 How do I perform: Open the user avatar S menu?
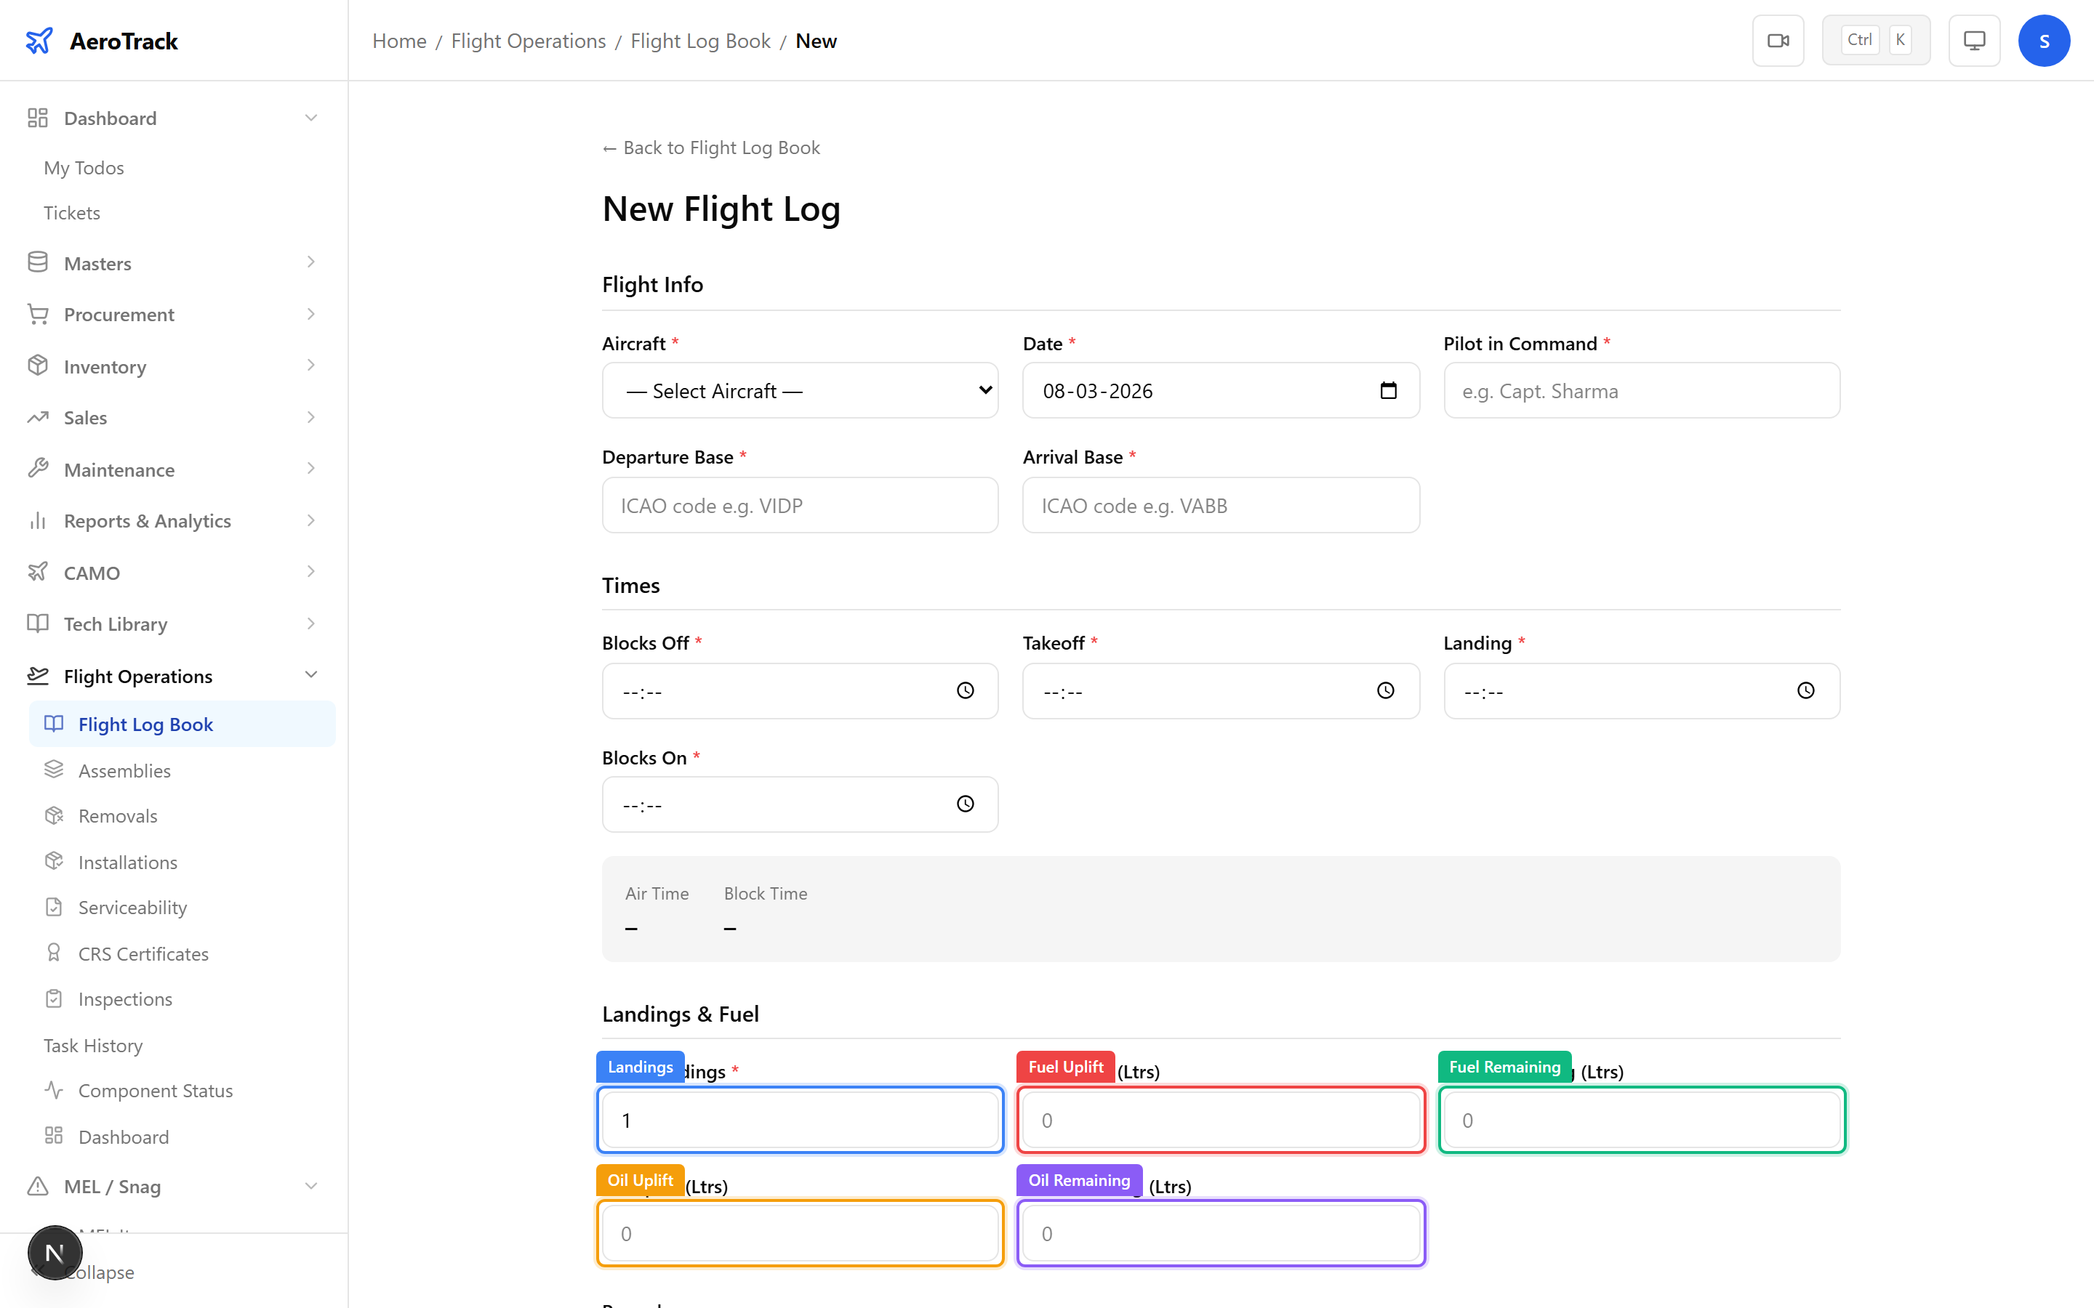(2043, 41)
